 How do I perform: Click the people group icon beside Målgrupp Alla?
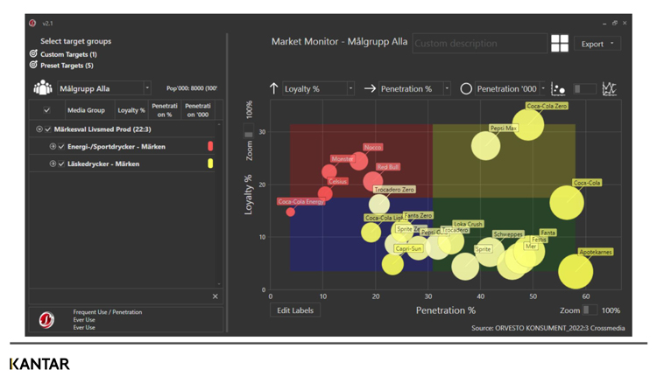tap(43, 87)
